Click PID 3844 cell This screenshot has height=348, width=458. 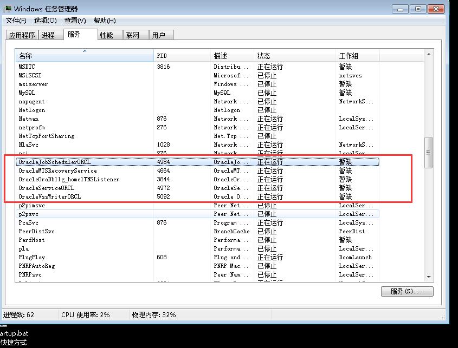click(x=163, y=179)
